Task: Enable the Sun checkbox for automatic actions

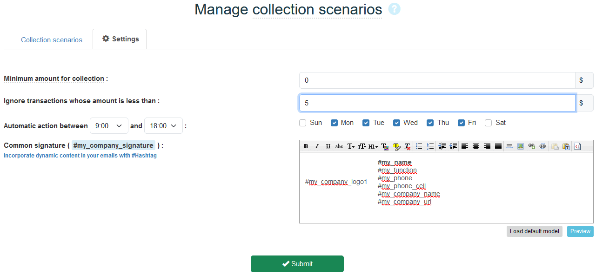Action: point(303,123)
